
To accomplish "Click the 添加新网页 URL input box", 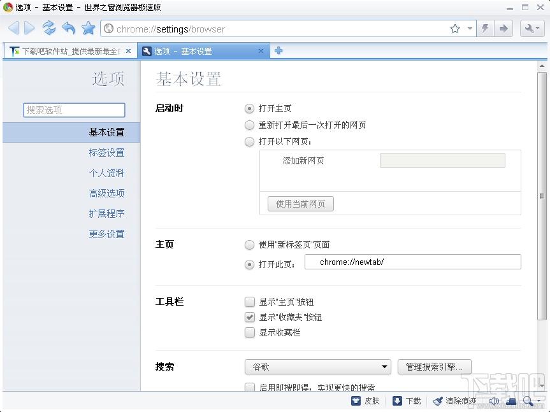I will tap(442, 160).
